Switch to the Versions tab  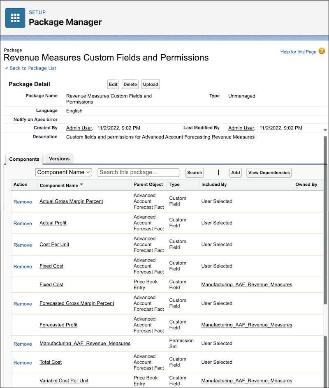(x=59, y=159)
